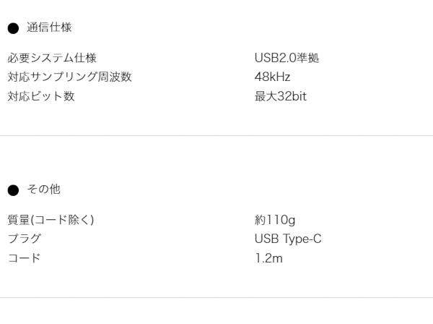Click divider line below 通信仕様 section
This screenshot has width=433, height=324.
[x=216, y=136]
